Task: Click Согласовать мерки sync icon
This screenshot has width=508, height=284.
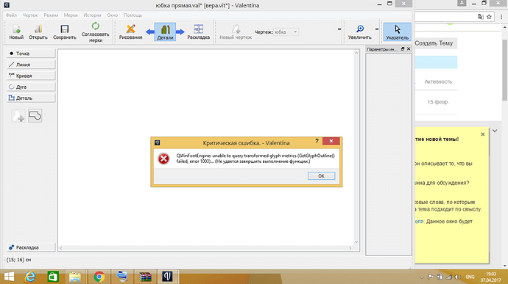Action: click(95, 32)
